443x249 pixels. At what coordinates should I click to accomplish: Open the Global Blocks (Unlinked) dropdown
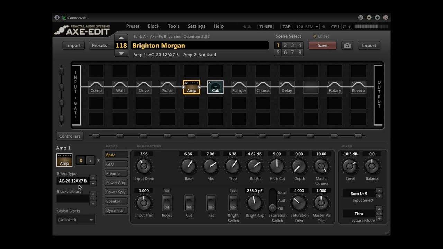(x=76, y=220)
